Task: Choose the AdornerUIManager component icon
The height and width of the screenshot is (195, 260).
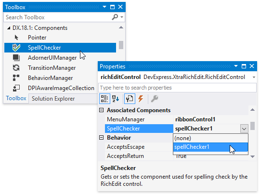Action: tap(16, 58)
